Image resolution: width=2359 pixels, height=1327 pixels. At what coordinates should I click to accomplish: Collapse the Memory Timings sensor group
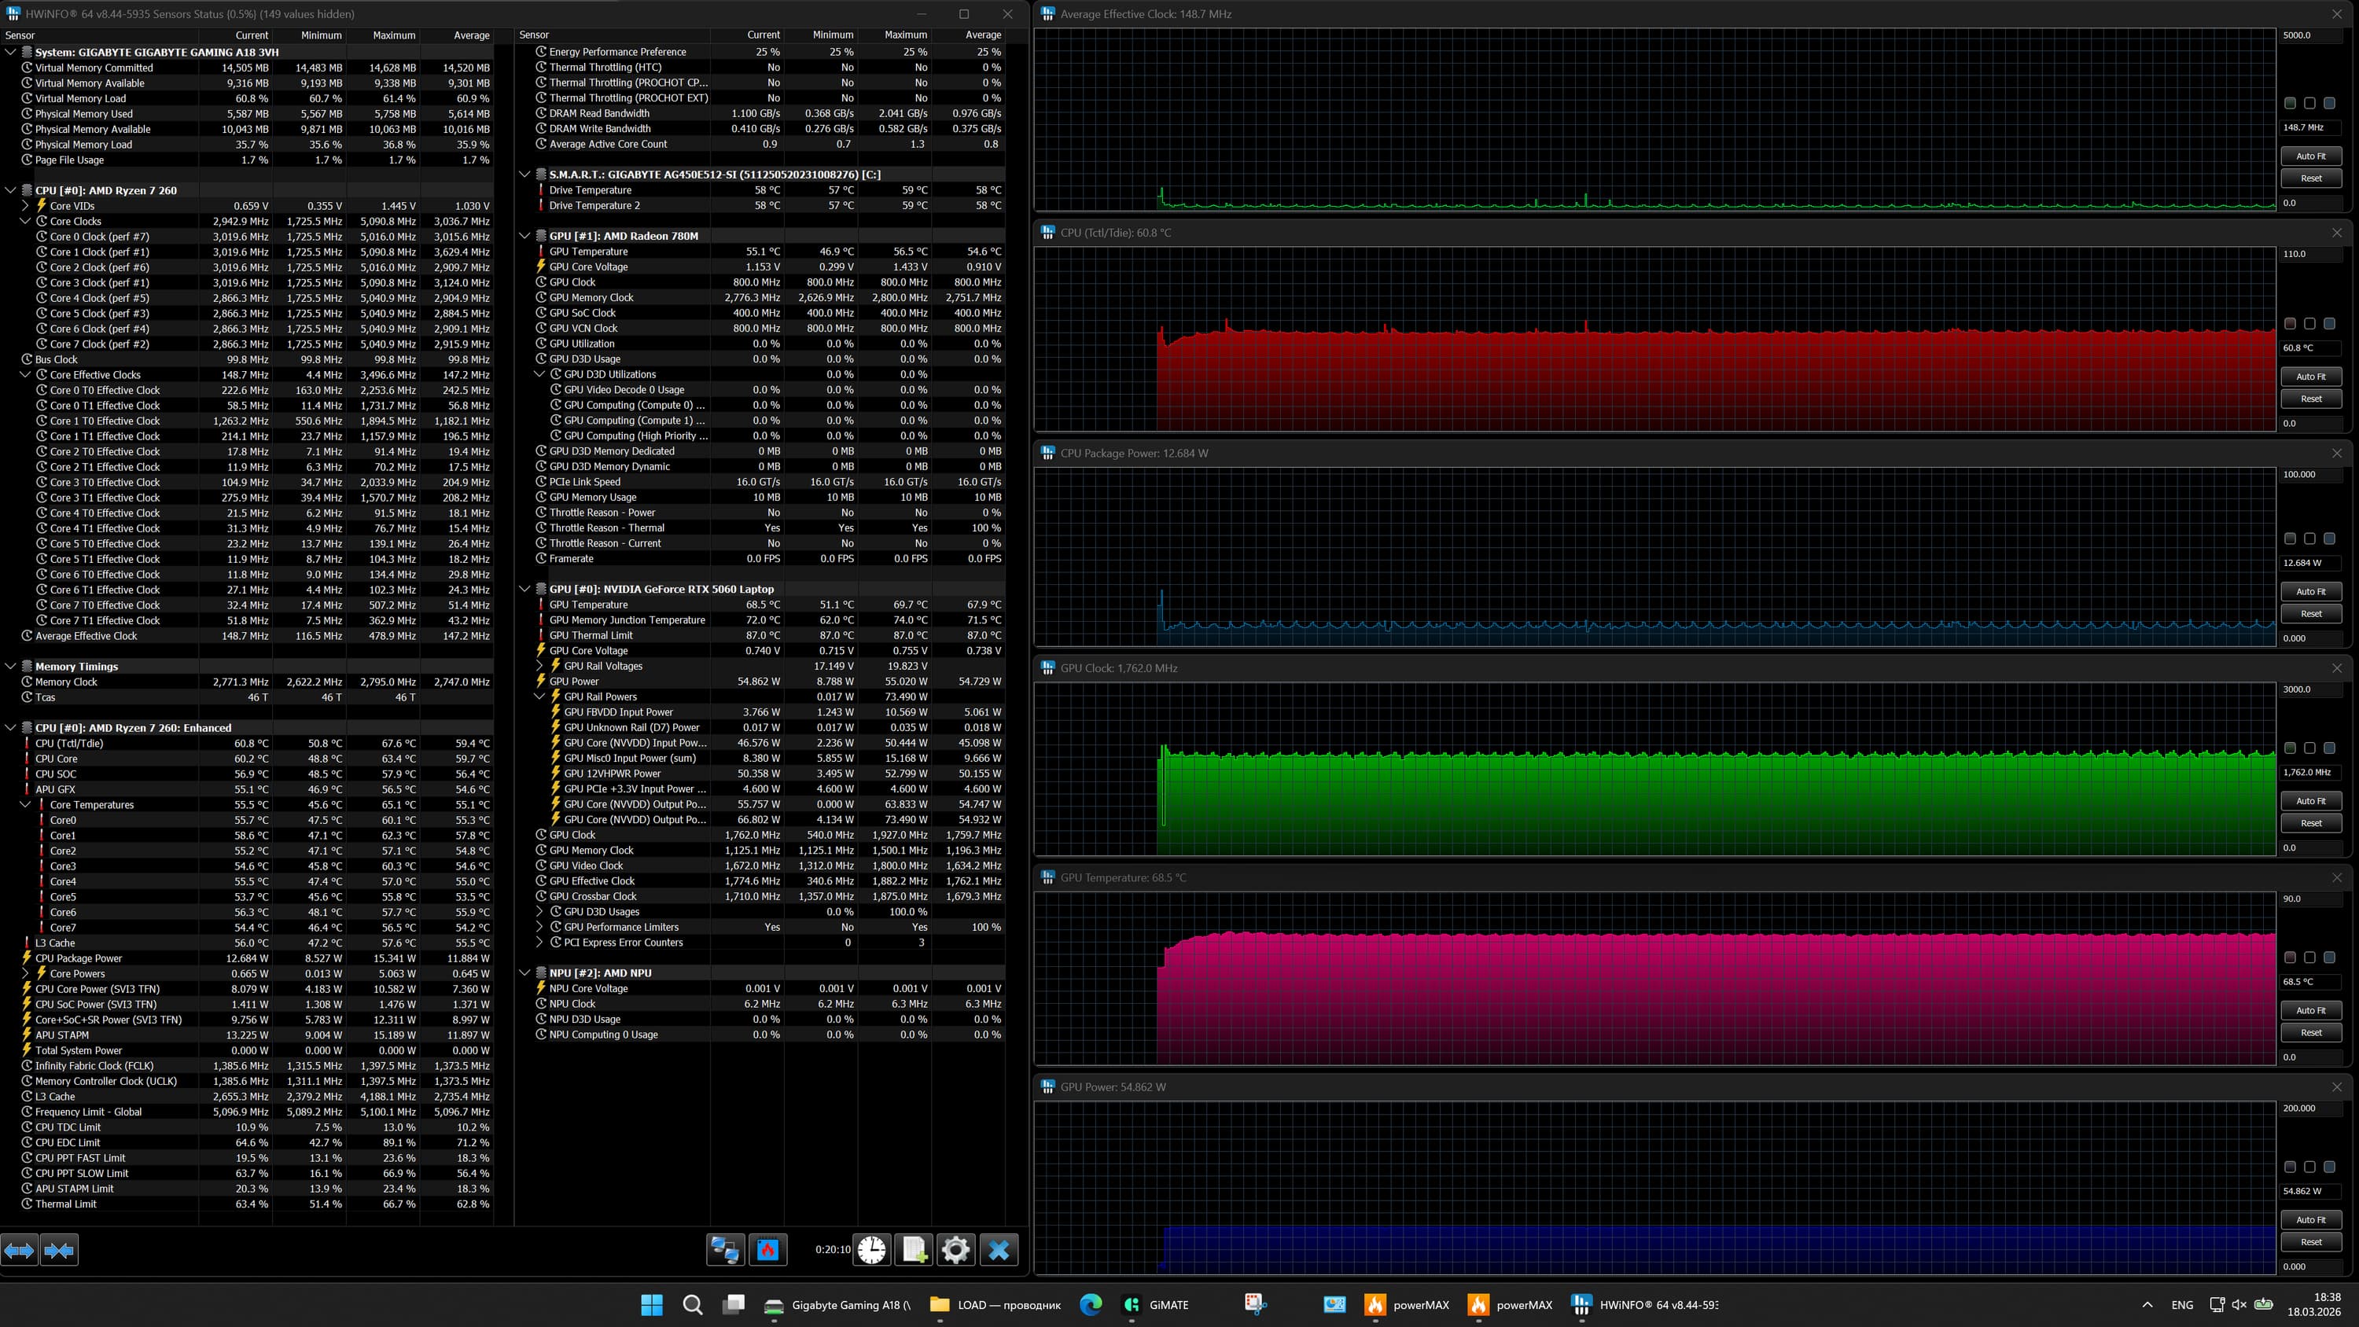[11, 667]
